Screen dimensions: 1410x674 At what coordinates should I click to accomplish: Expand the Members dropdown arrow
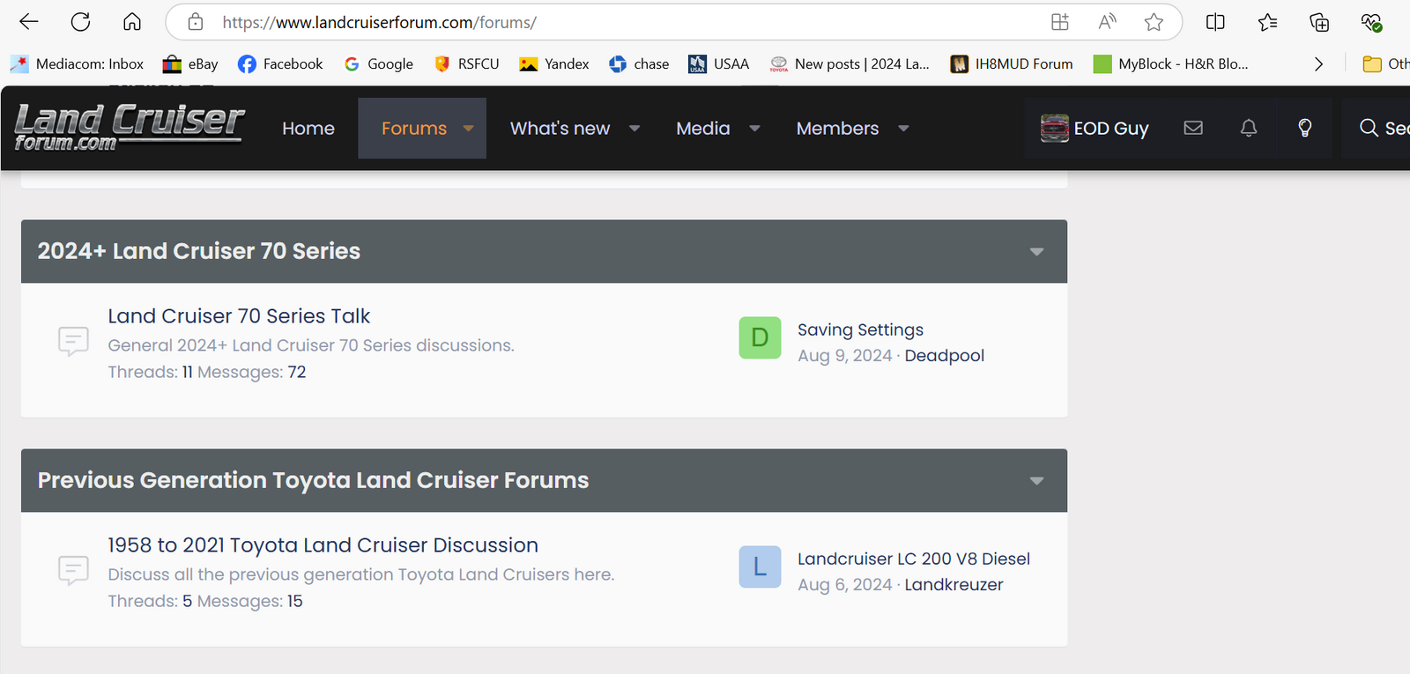click(x=903, y=129)
